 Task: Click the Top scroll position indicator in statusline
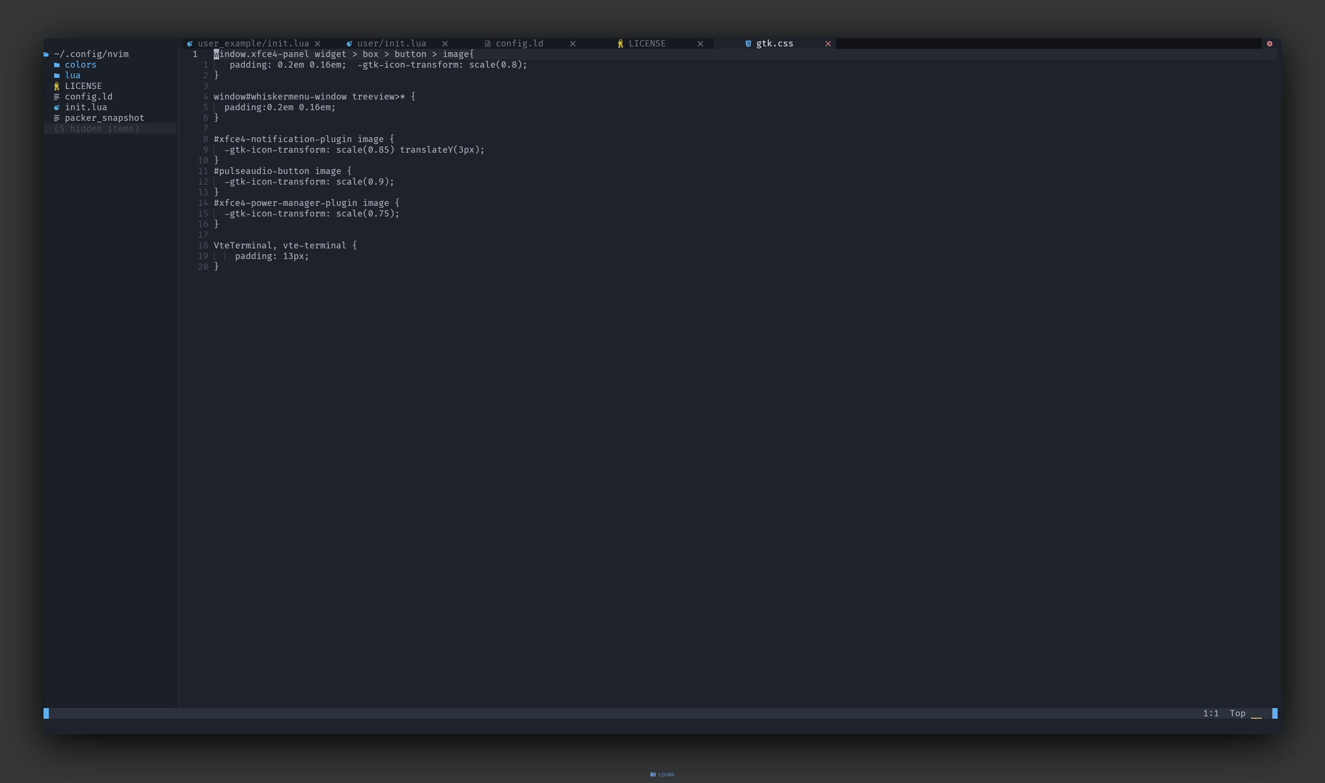1238,713
